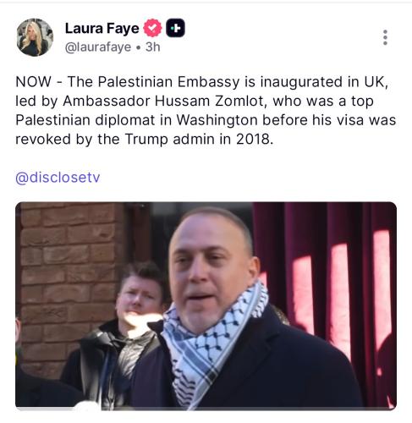Screen dimensions: 412x423
Task: Click the text 'Palestinian diplomat in Washington'
Action: 136,120
